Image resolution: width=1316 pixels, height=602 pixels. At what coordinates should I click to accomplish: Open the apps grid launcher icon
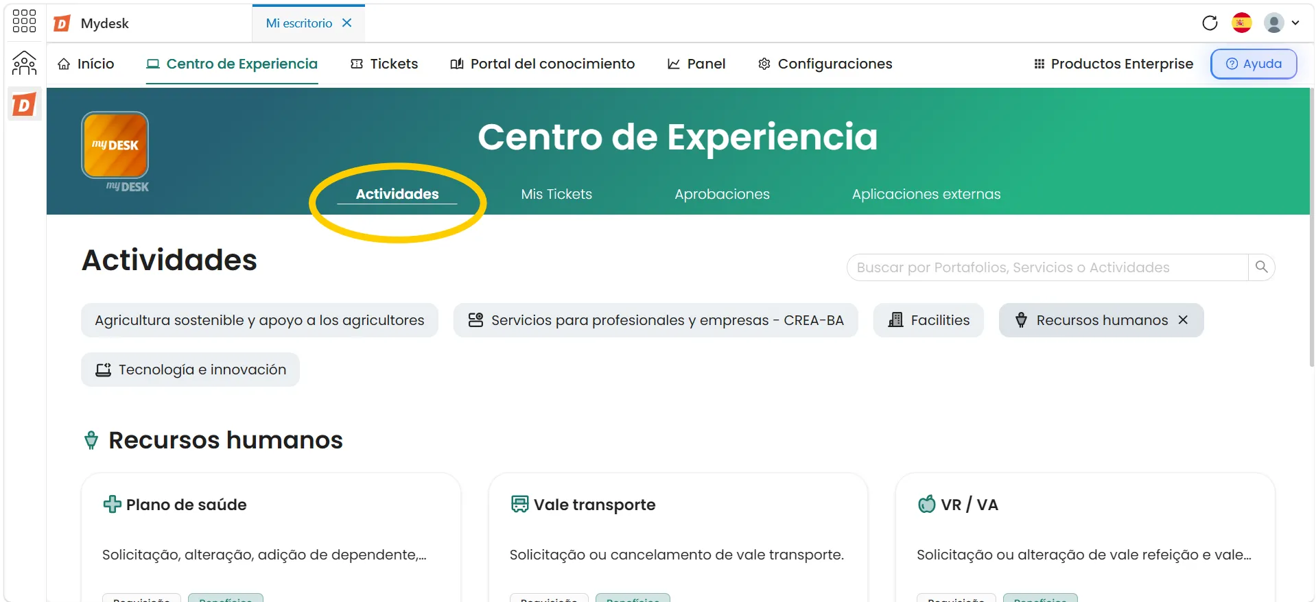[x=24, y=21]
